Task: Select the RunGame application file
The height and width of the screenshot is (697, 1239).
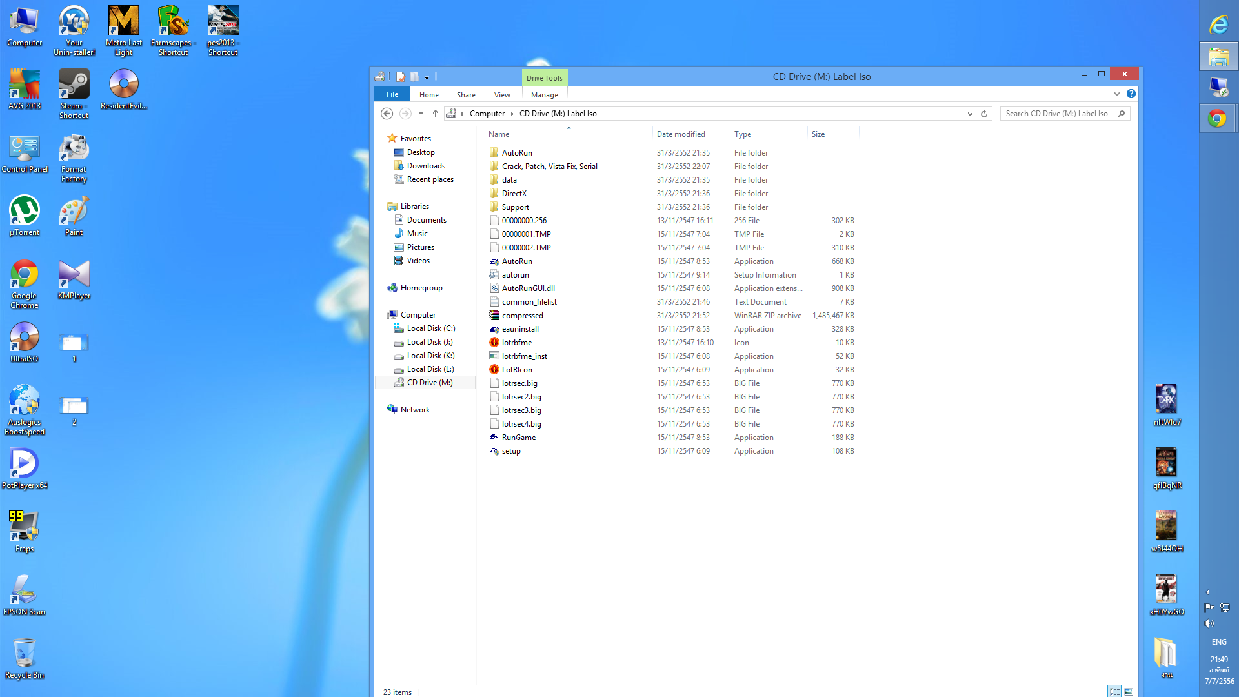Action: (x=518, y=438)
